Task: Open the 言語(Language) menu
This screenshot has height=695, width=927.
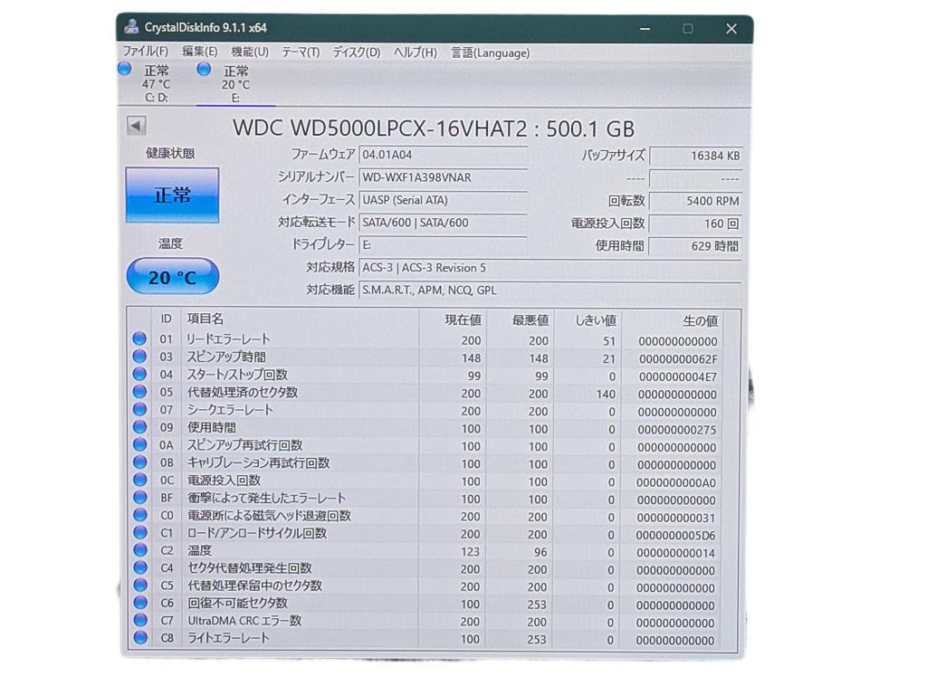Action: [x=490, y=52]
